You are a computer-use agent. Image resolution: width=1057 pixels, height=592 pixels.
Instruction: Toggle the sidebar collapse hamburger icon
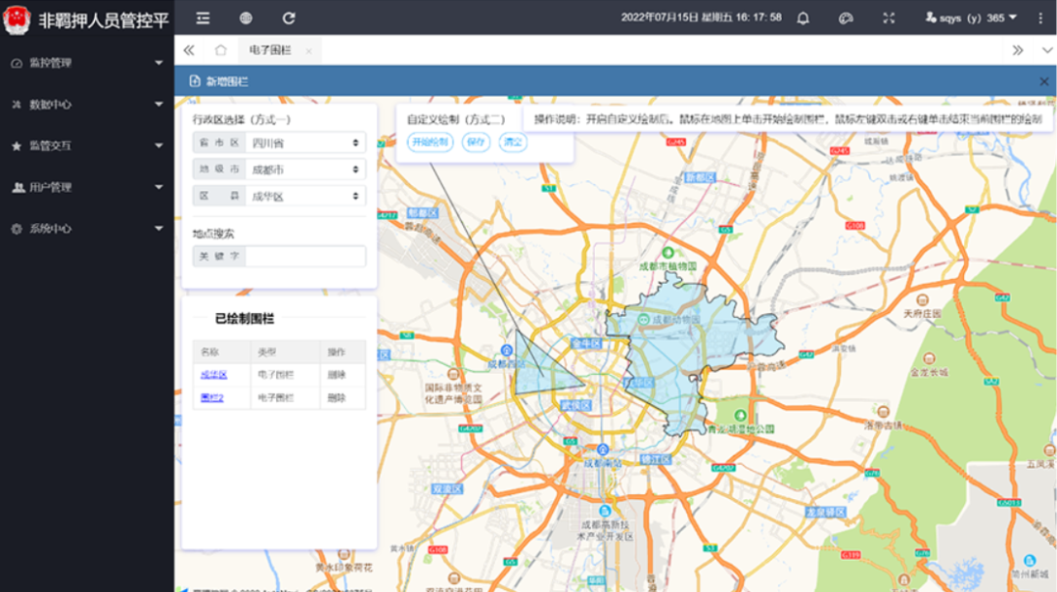coord(203,19)
